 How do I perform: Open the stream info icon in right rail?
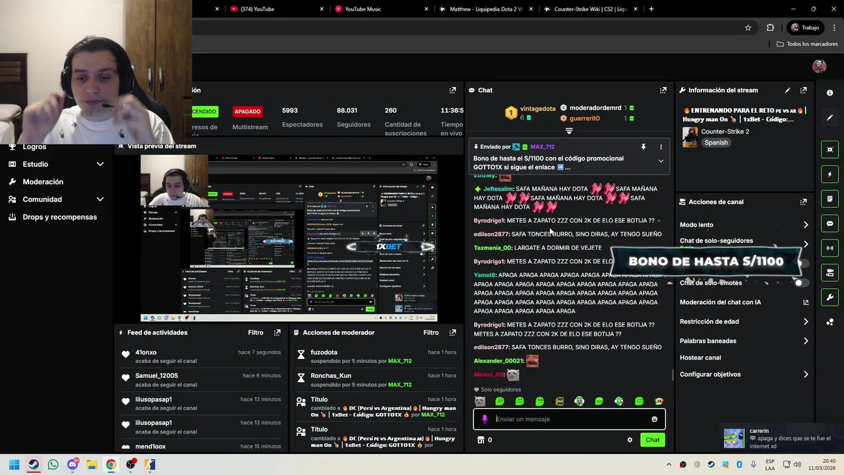[x=830, y=93]
